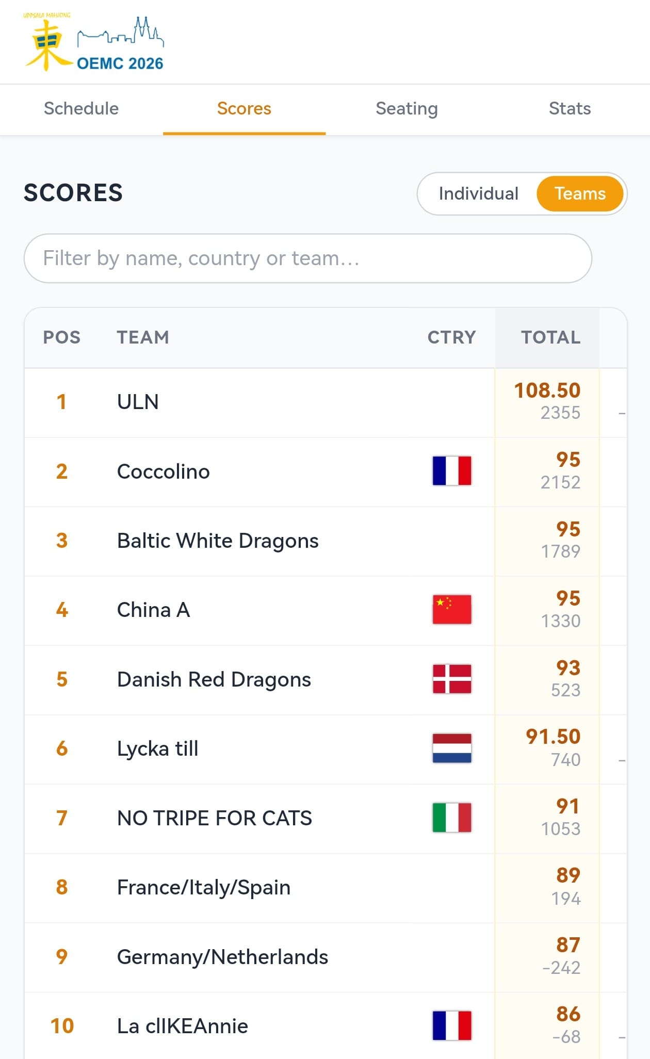Switch to the Seating tab
Screen dimensions: 650x1059
click(x=407, y=109)
